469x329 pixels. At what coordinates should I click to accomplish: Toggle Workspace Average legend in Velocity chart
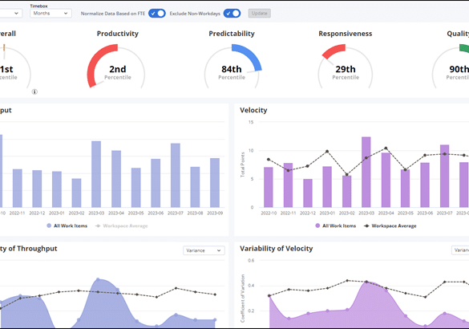[x=390, y=225]
